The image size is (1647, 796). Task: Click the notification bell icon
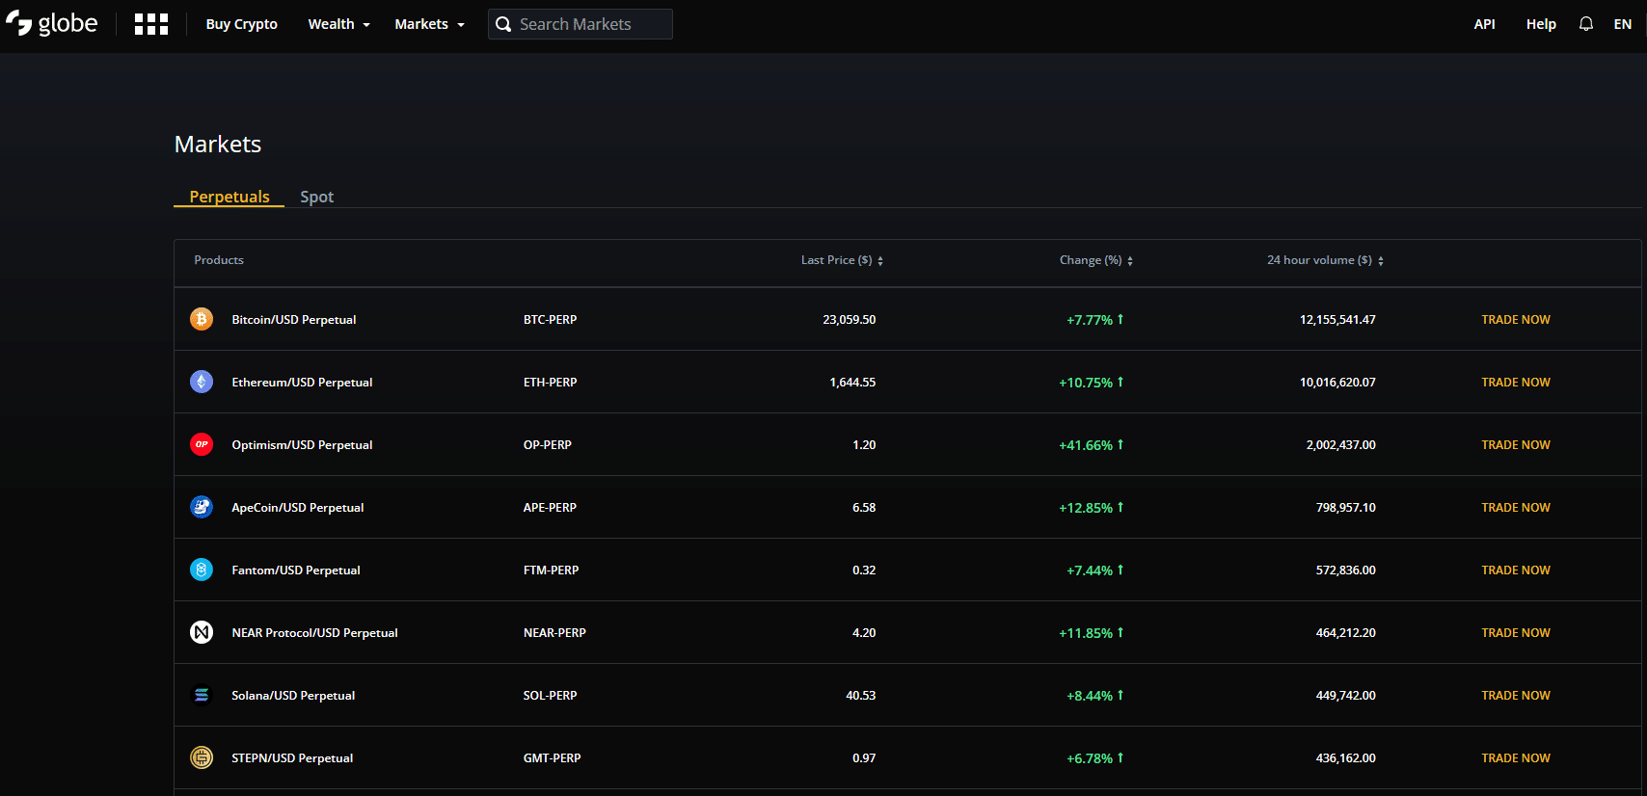click(x=1586, y=24)
